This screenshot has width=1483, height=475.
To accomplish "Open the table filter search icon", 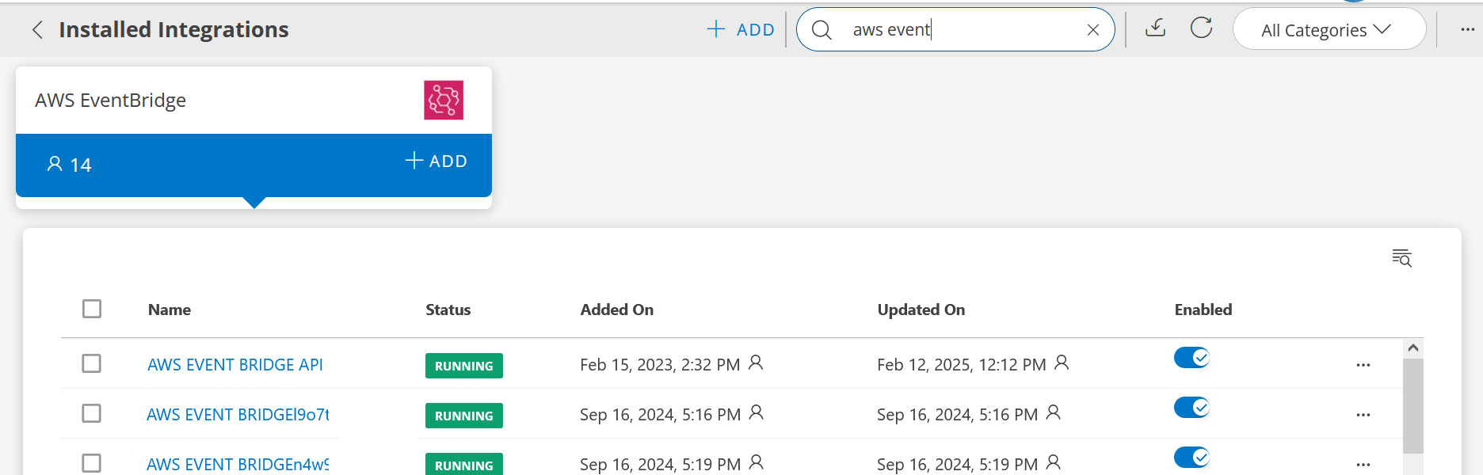I will click(1402, 258).
